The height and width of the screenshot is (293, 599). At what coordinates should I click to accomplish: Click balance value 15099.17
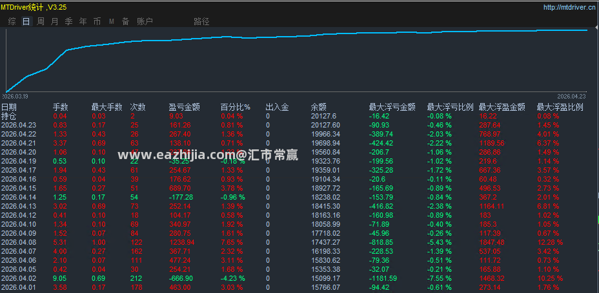point(325,279)
